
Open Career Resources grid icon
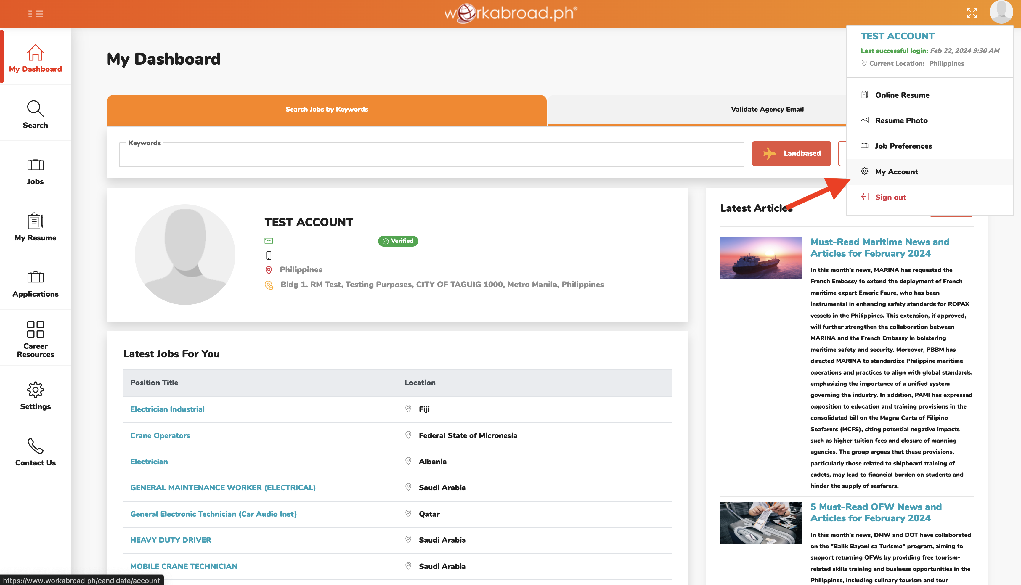35,330
